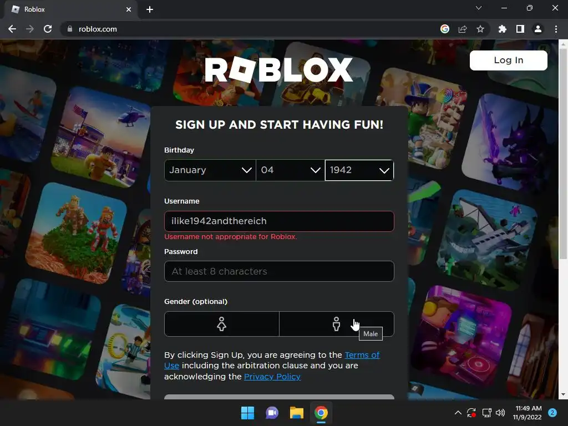
Task: Click the Password input field
Action: click(x=279, y=271)
